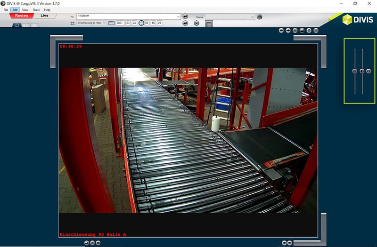Screen dimensions: 377x247
Task: Select the dual-view layout tab
Action: (26, 25)
